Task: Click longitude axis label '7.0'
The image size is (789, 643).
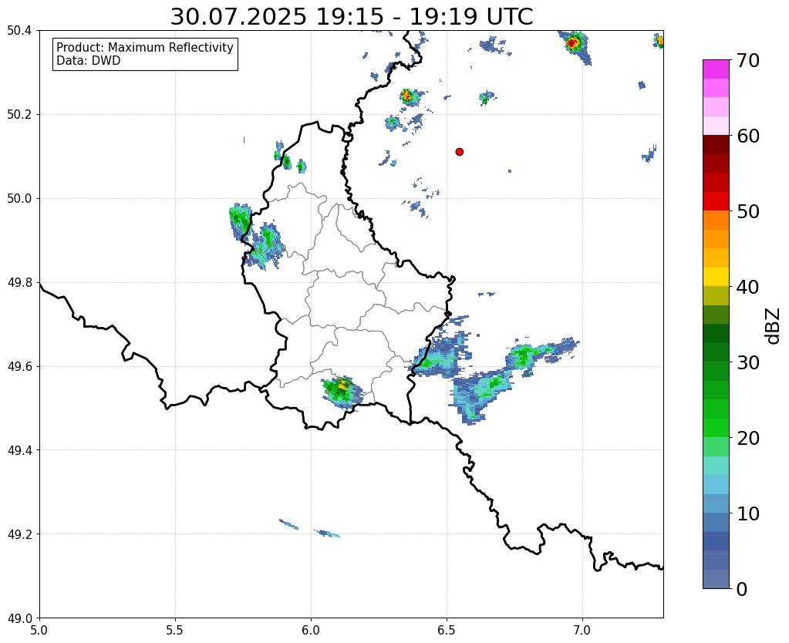Action: (x=583, y=631)
